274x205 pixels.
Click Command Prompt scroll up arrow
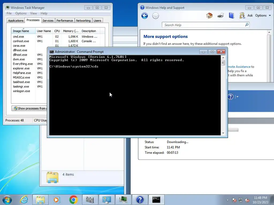tap(223, 58)
